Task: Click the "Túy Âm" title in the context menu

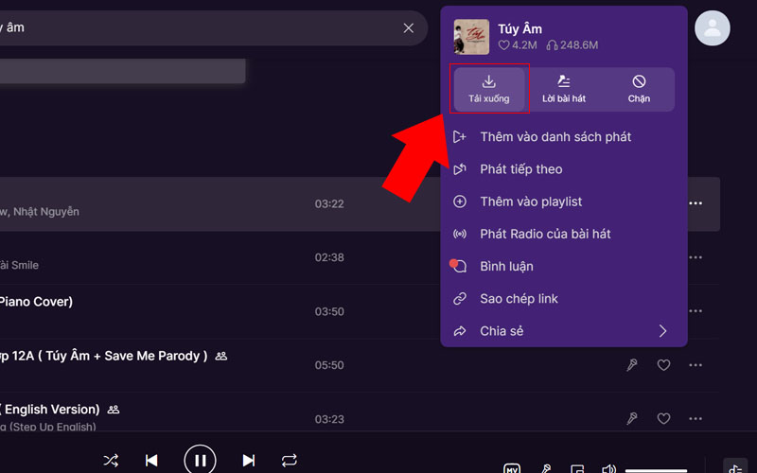Action: 519,29
